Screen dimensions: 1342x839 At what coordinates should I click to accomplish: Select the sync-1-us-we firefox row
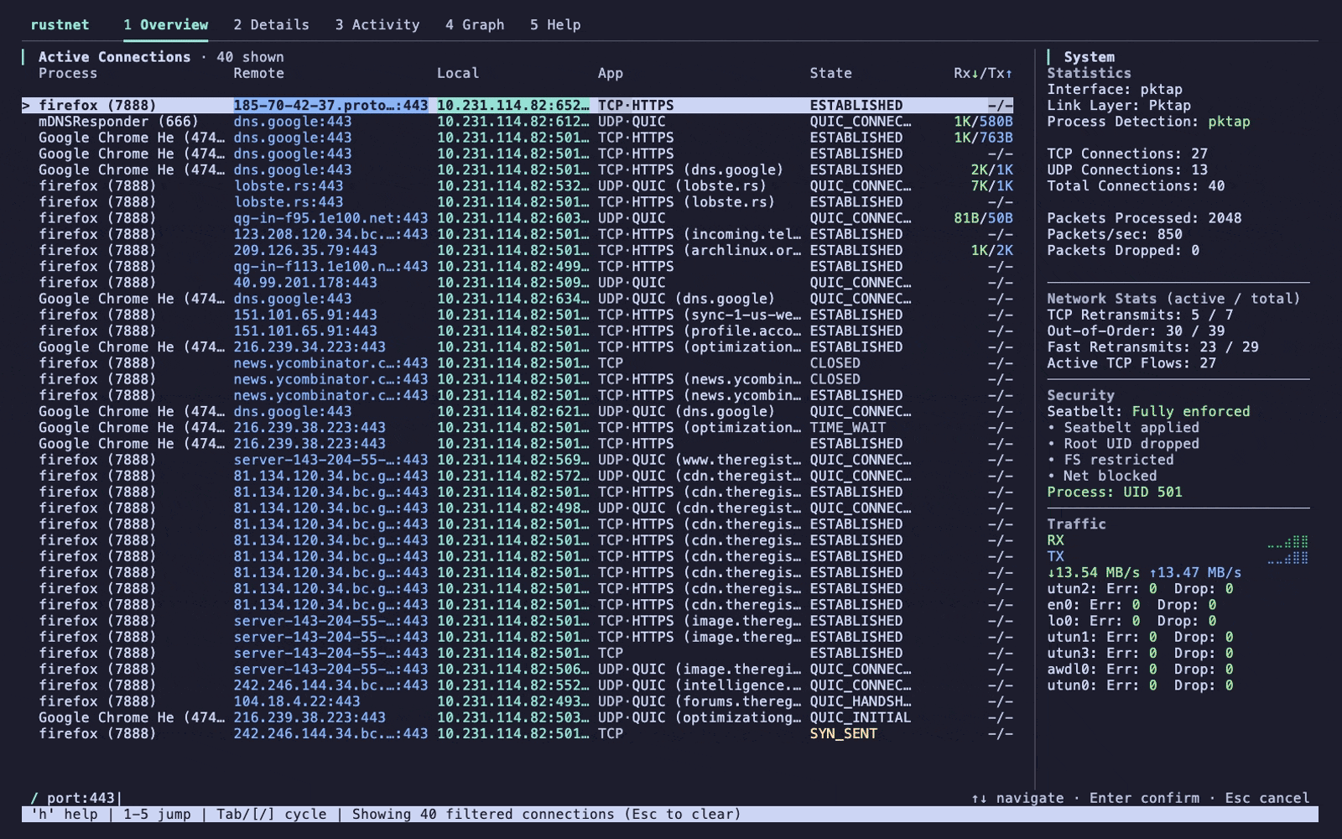coord(518,315)
